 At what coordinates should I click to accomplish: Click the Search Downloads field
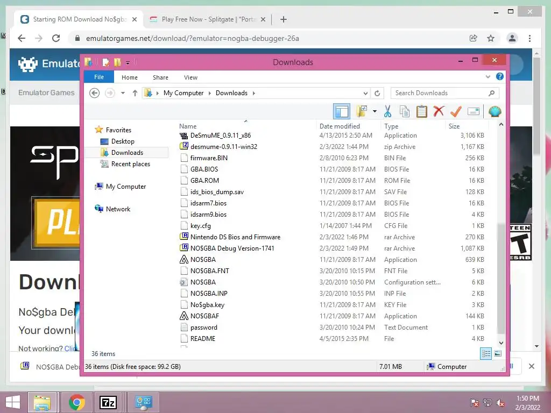(445, 93)
